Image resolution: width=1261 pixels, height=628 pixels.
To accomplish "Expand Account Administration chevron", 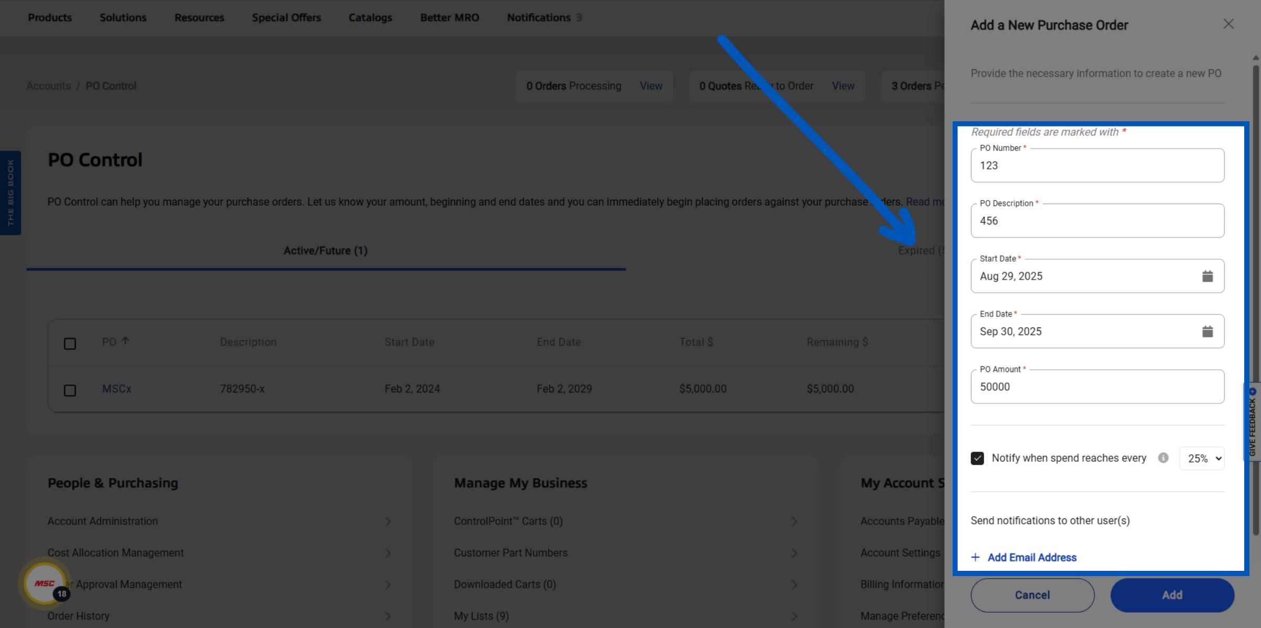I will [388, 521].
